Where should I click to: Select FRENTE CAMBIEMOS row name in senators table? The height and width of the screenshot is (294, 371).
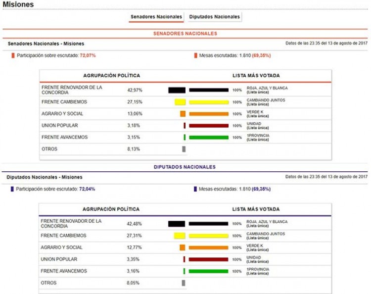point(64,101)
